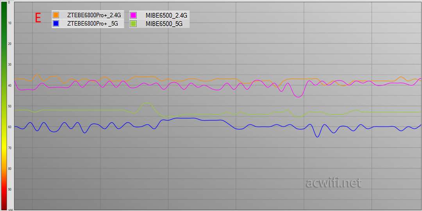Click the orange ZTEBE6800Pro+_2.4G legend swatch
The image size is (422, 211).
[x=56, y=15]
